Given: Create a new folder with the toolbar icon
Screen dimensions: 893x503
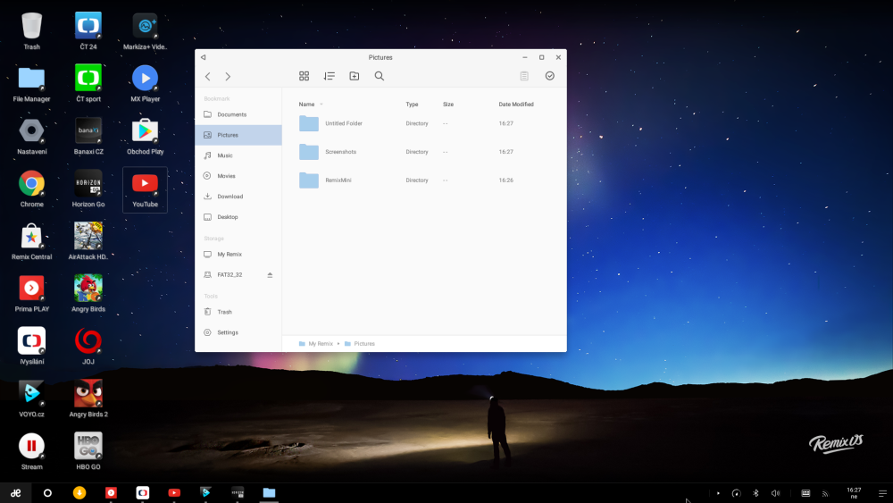Looking at the screenshot, I should (x=355, y=76).
